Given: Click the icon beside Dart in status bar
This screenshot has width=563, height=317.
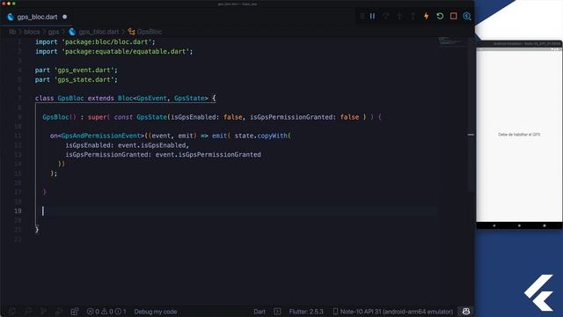Looking at the screenshot, I should 277,312.
